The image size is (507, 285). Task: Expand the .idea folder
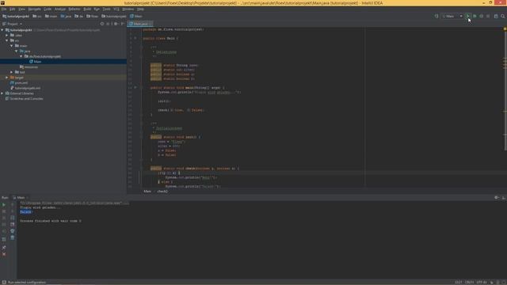7,35
